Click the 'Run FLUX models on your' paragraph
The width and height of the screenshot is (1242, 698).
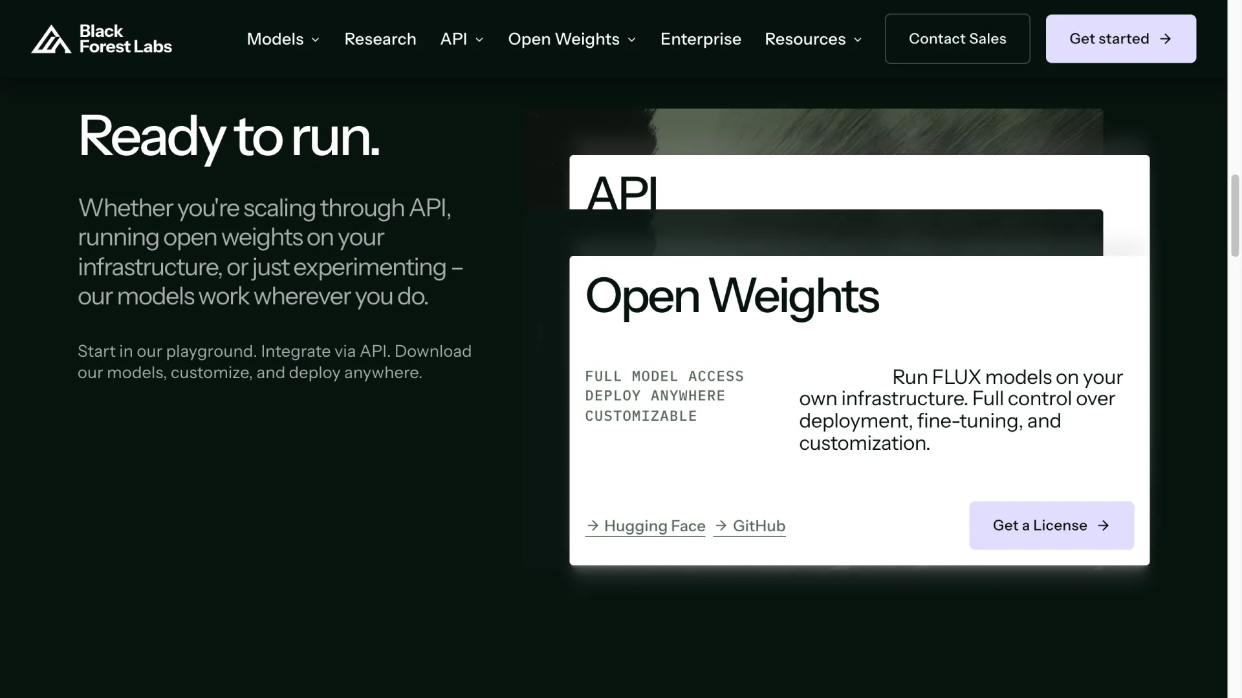click(961, 410)
